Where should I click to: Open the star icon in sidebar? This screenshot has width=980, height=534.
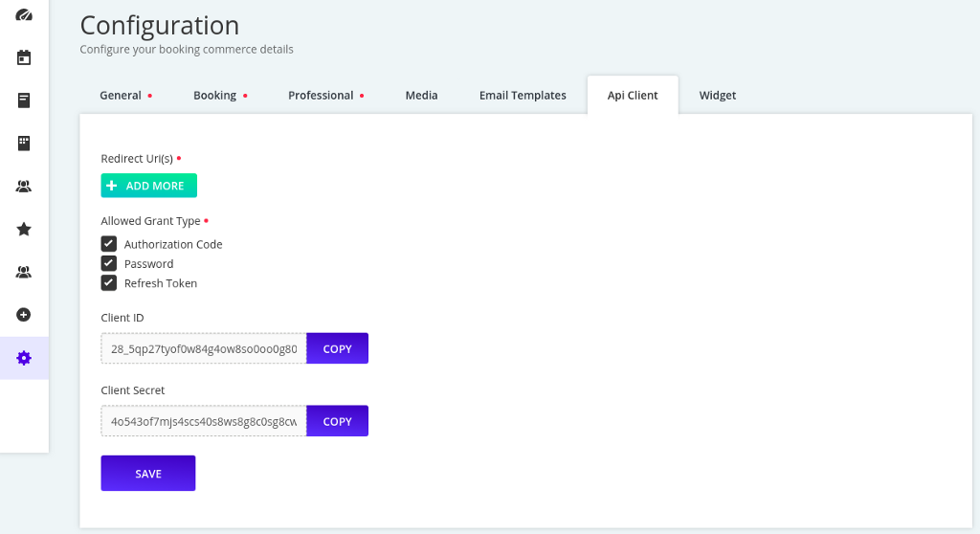coord(24,229)
